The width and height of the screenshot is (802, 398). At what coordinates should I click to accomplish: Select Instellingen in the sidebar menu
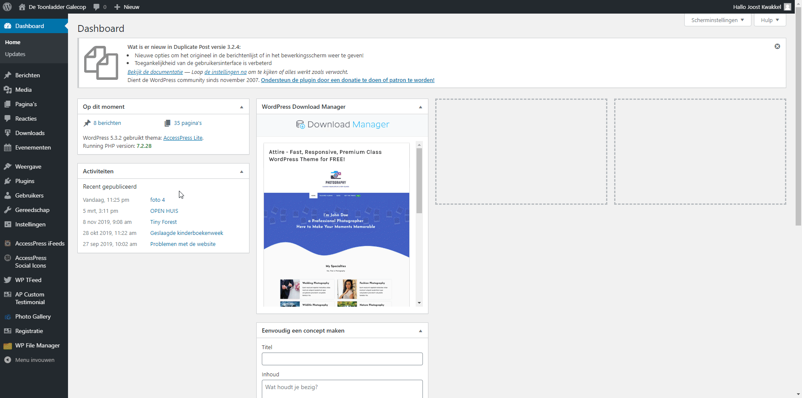[x=30, y=224]
